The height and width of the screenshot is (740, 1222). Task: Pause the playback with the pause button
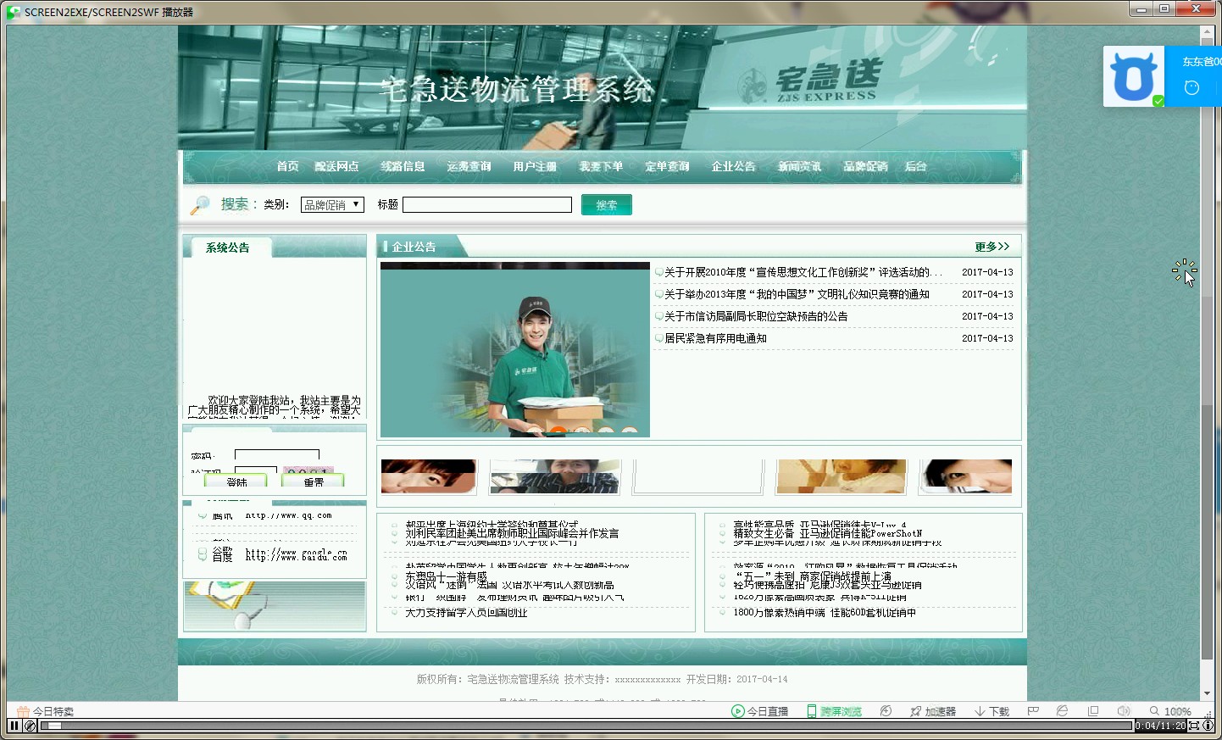point(14,726)
